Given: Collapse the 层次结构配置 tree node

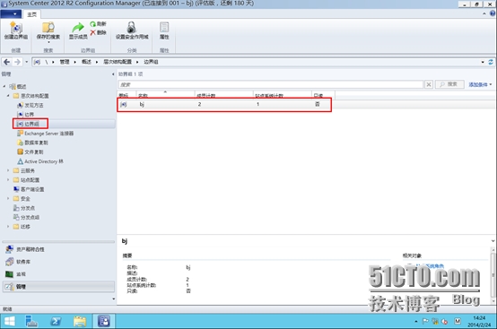Looking at the screenshot, I should tap(8, 96).
